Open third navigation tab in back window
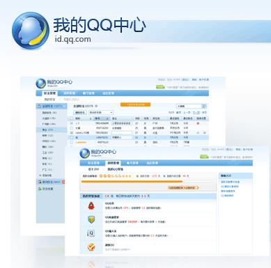Screen dimensions: 271x268 88,93
